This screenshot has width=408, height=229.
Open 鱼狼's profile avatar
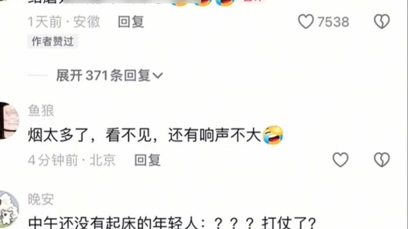point(8,120)
